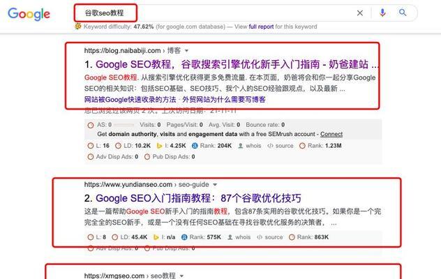
Task: Submit search with the magnifier icon
Action: tap(403, 13)
